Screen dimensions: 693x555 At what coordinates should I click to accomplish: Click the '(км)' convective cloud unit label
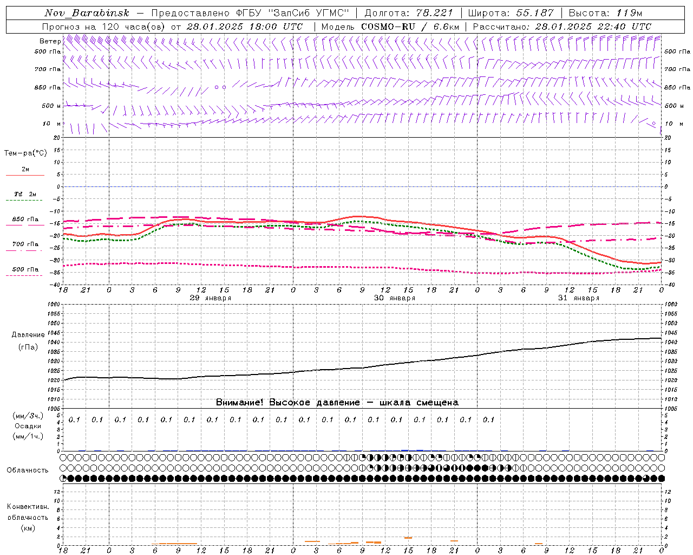coord(28,528)
